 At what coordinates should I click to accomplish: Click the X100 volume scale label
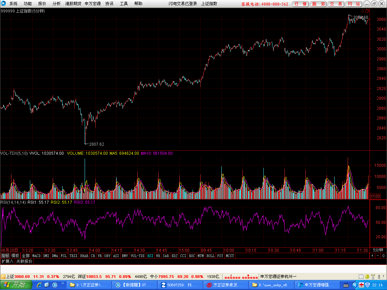point(375,196)
